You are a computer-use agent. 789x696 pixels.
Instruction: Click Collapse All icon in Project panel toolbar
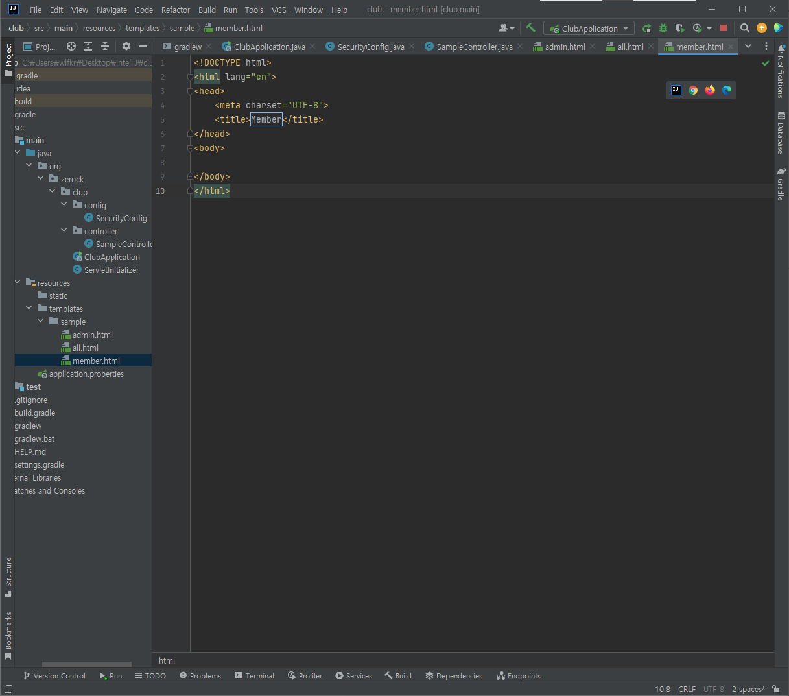[x=105, y=46]
